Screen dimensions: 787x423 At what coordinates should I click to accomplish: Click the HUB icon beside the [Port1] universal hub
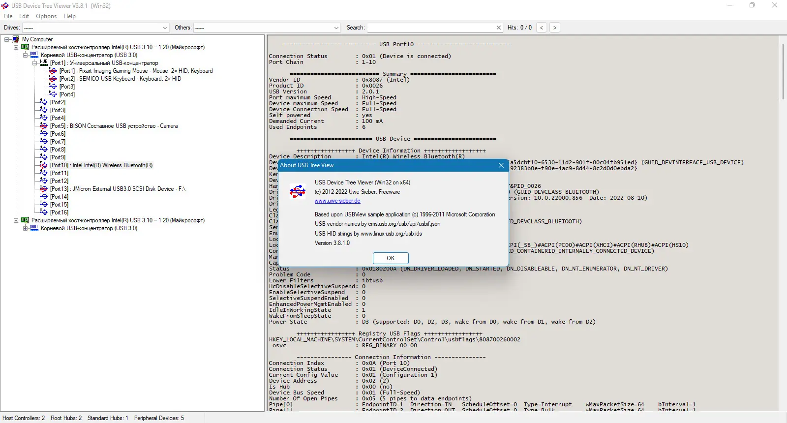(44, 63)
